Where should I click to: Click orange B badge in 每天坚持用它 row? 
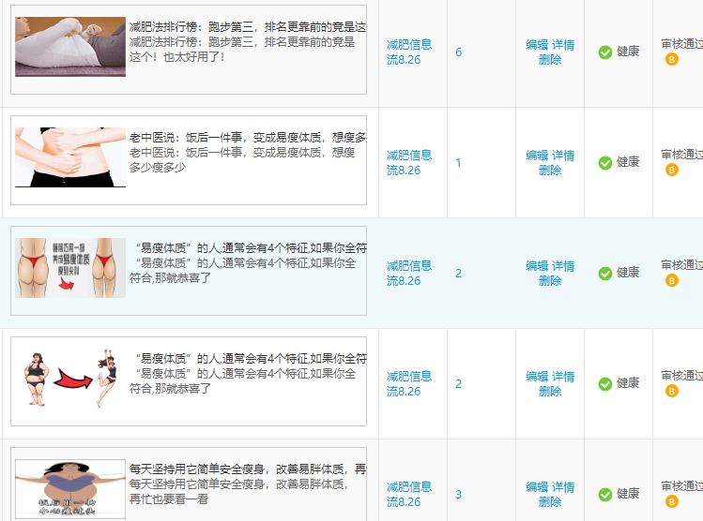[671, 501]
